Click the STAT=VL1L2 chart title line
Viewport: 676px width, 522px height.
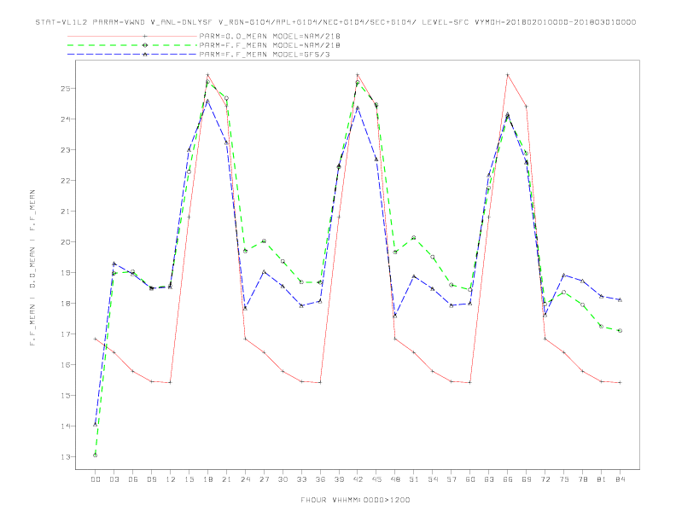335,22
